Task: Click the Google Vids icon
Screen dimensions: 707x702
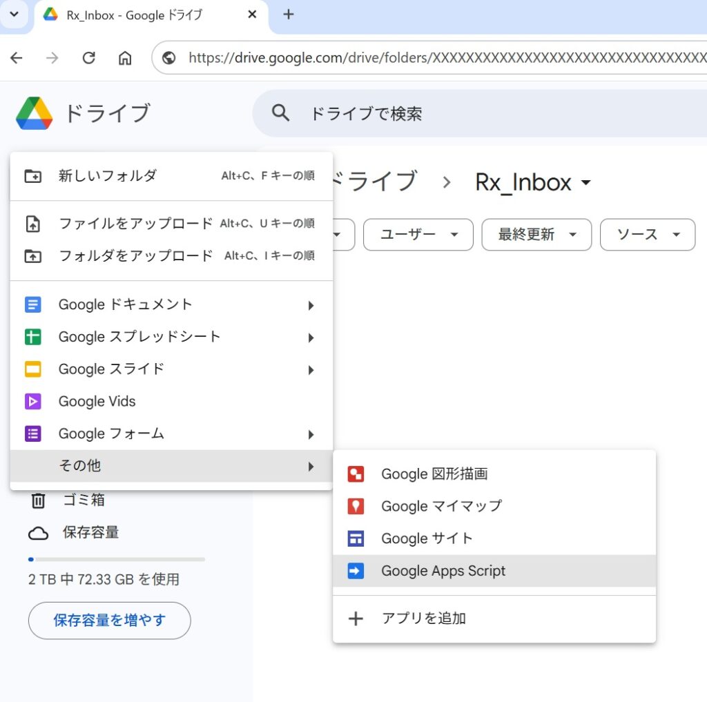Action: [32, 401]
